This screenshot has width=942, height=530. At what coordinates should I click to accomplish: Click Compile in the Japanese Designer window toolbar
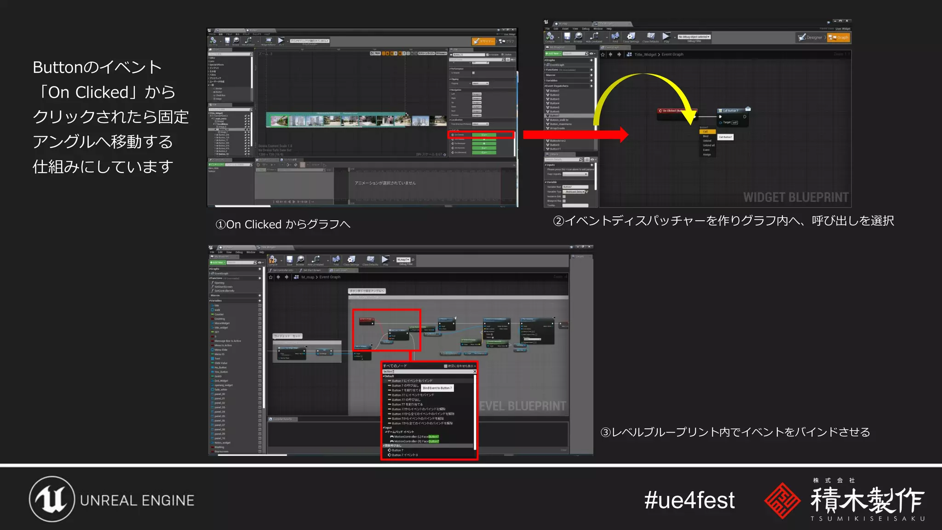coord(213,41)
